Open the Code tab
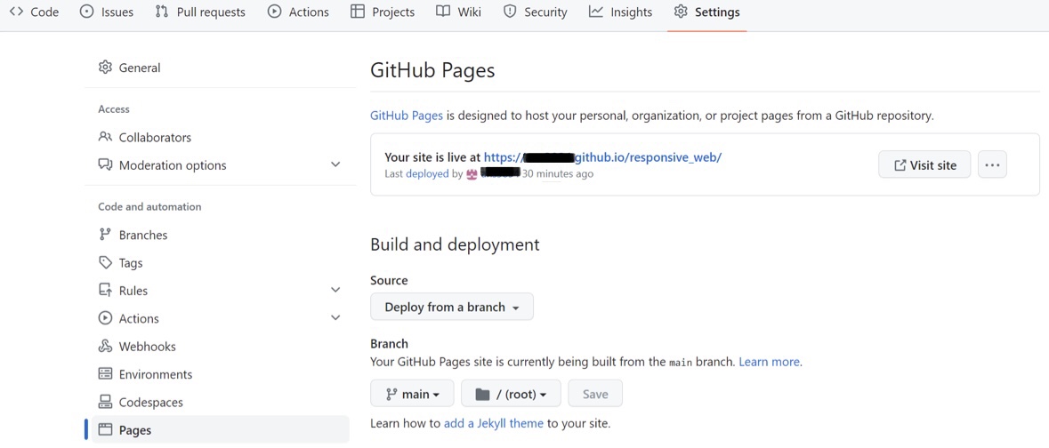Image resolution: width=1049 pixels, height=448 pixels. click(34, 12)
